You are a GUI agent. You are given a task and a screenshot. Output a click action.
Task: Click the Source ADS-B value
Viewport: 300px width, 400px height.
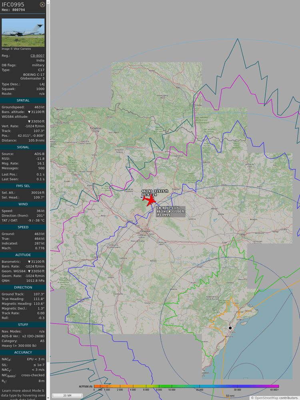(39, 154)
